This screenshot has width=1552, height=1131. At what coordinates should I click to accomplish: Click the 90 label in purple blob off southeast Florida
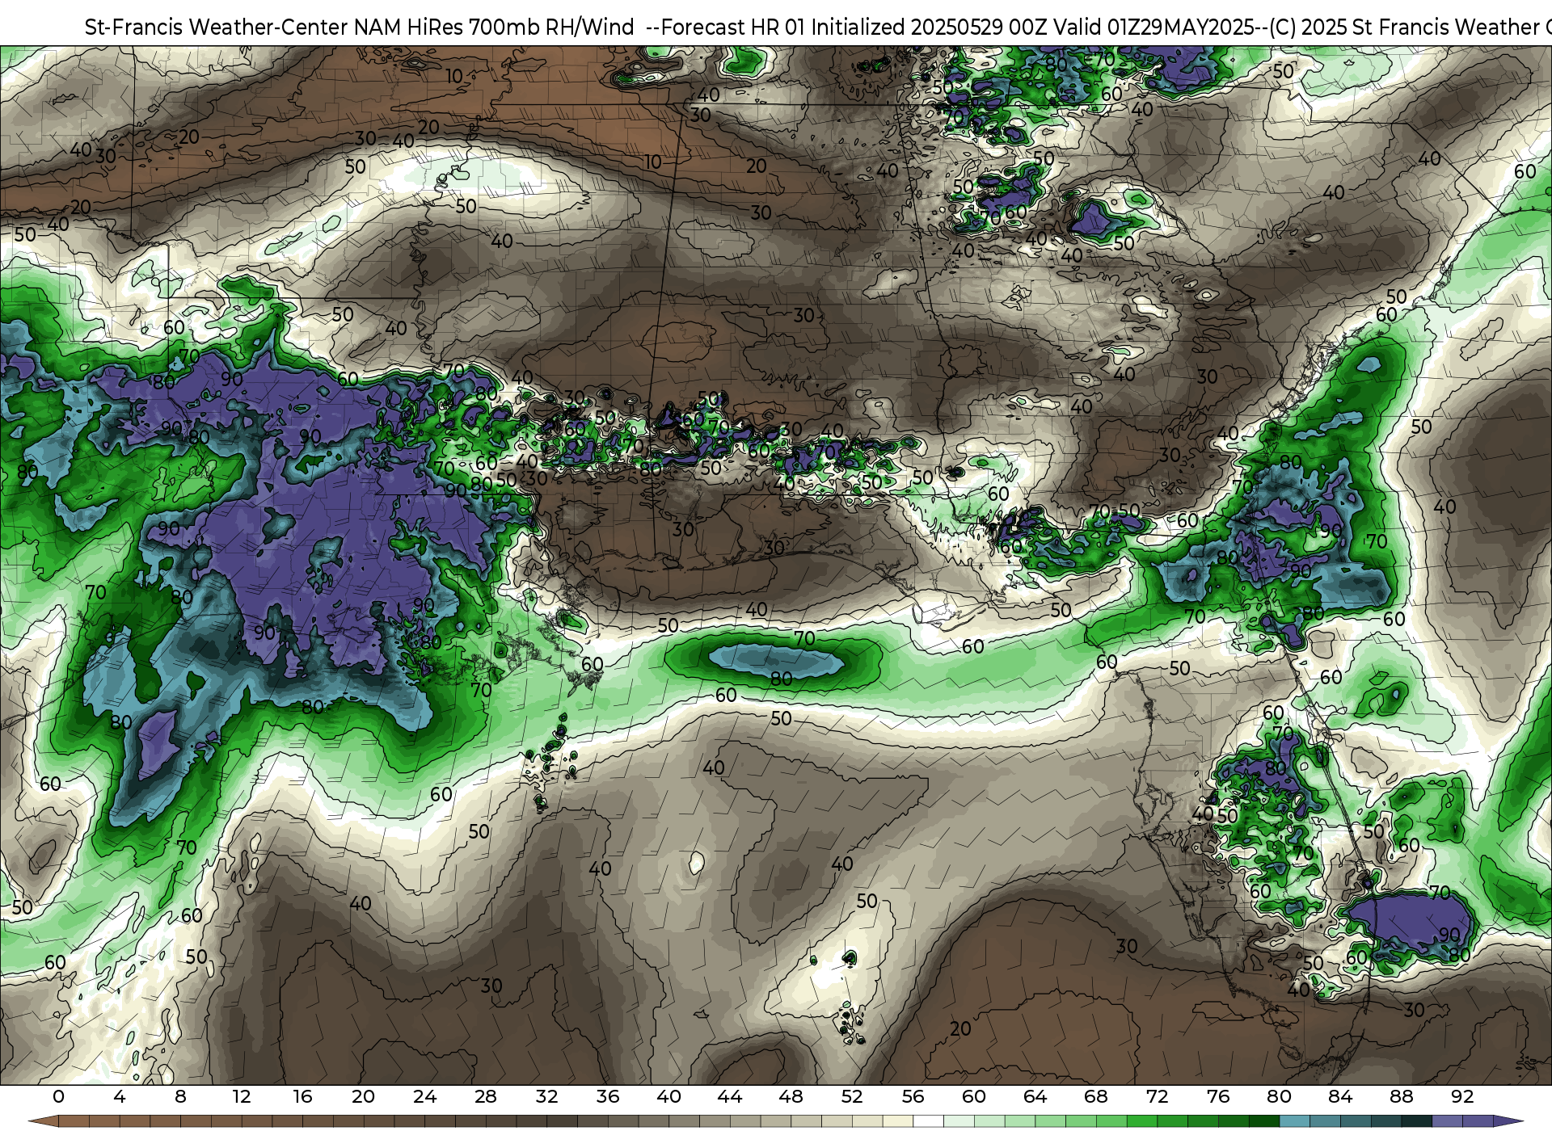click(1449, 935)
